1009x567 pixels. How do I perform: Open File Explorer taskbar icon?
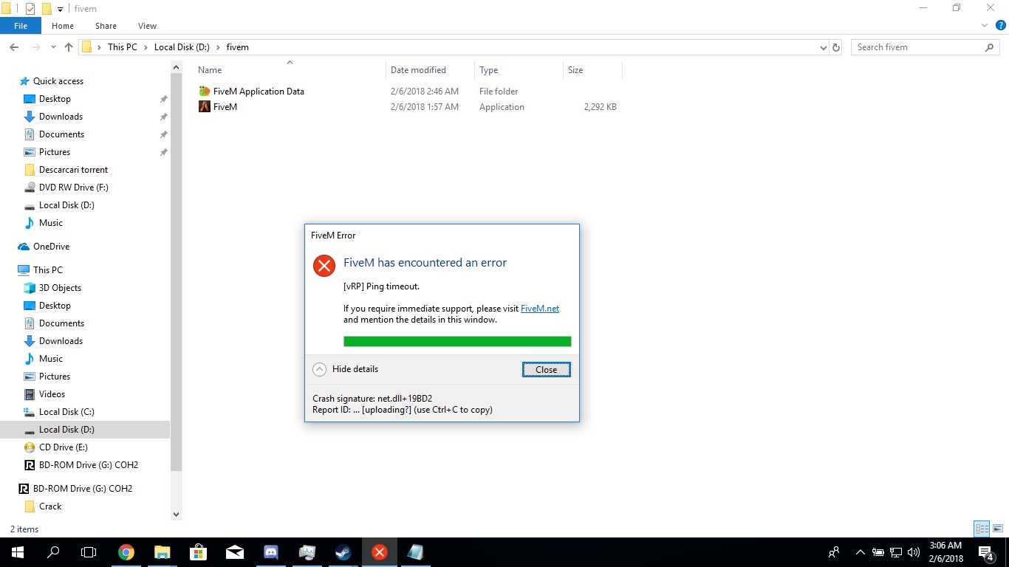point(163,552)
